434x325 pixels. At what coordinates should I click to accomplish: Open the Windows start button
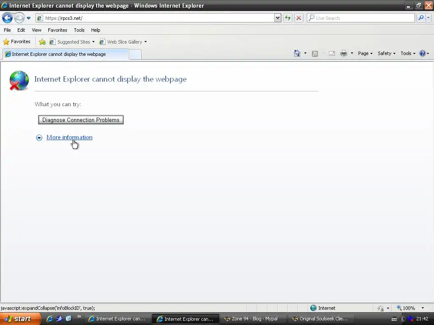point(20,319)
